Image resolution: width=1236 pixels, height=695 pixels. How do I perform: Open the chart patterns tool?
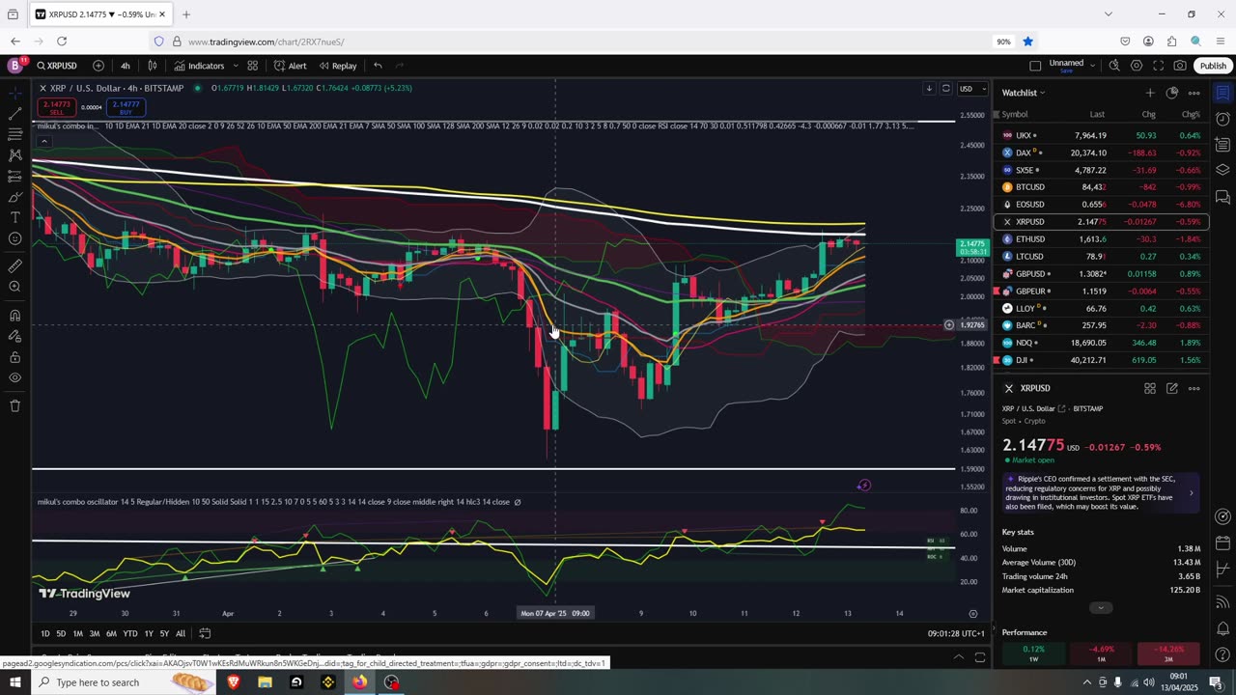tap(14, 155)
